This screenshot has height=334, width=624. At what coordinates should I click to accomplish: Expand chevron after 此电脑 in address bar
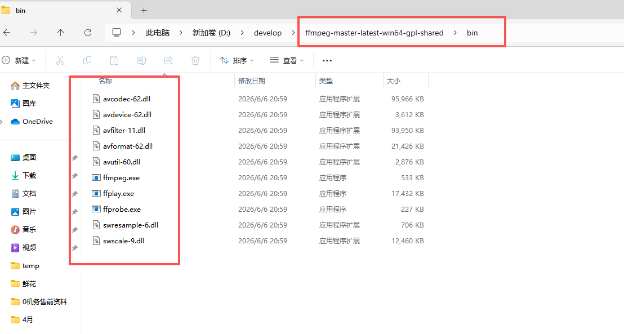tap(181, 33)
